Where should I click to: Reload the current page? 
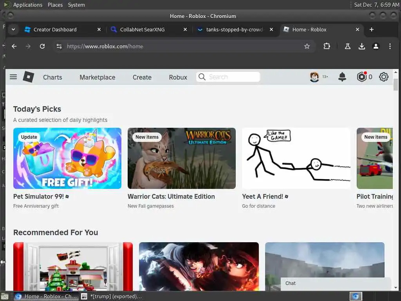(42, 46)
